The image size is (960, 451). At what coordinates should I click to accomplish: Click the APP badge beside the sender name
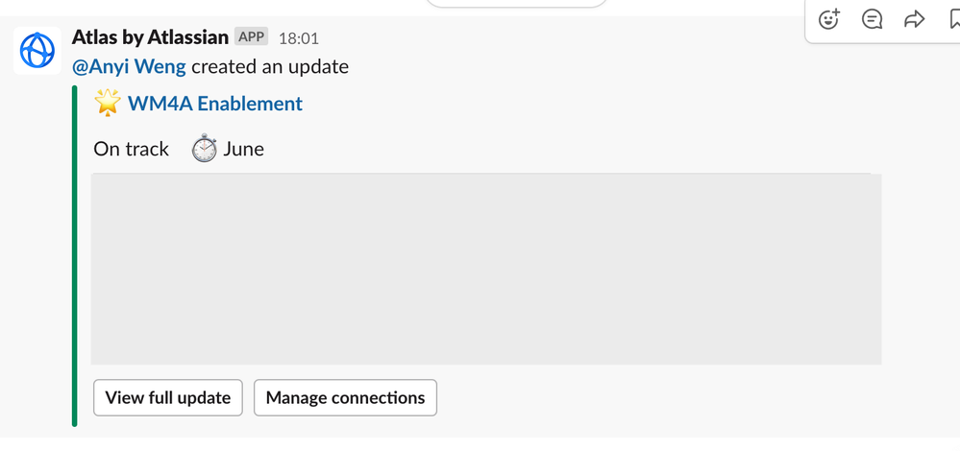pyautogui.click(x=251, y=36)
